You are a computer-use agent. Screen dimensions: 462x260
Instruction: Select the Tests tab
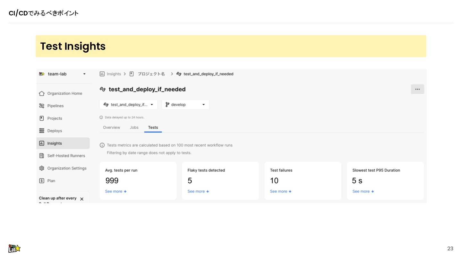pyautogui.click(x=153, y=127)
